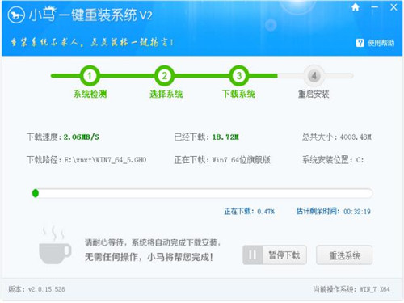Select step 4 circle 重启安装

tap(314, 76)
